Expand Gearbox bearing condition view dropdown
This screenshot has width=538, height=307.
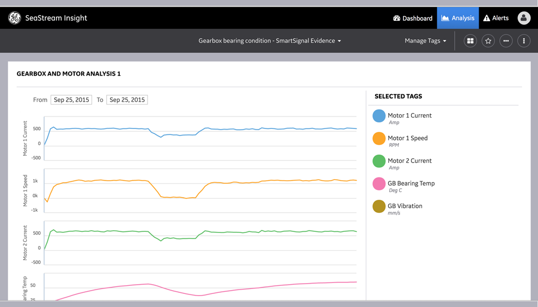tap(270, 40)
